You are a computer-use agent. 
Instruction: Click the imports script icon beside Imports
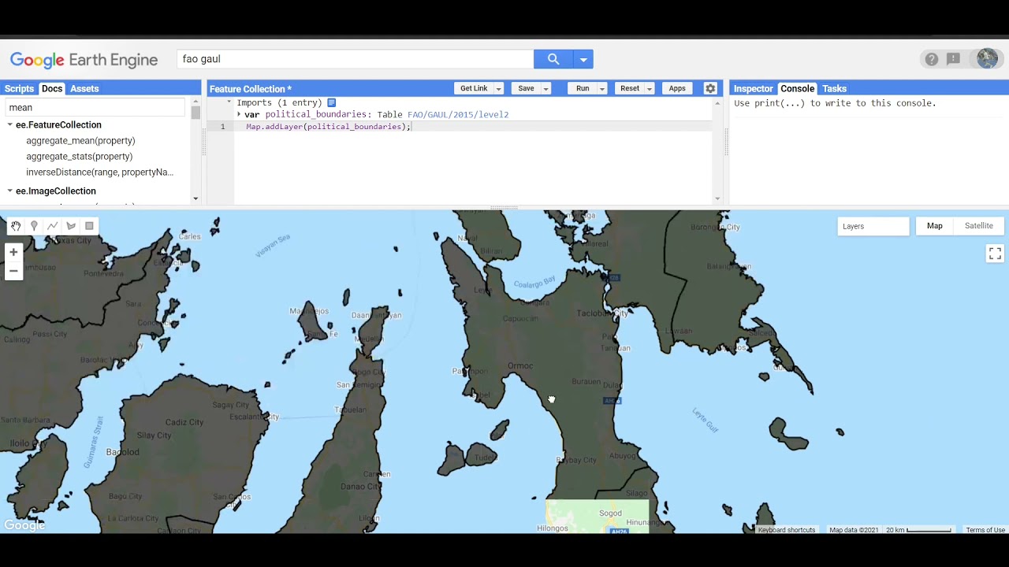coord(332,102)
